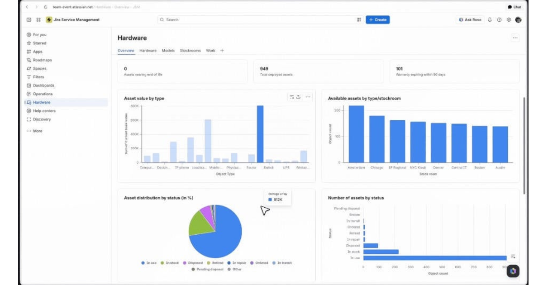The width and height of the screenshot is (543, 285).
Task: Click the Rovo floating chat icon
Action: click(x=513, y=271)
